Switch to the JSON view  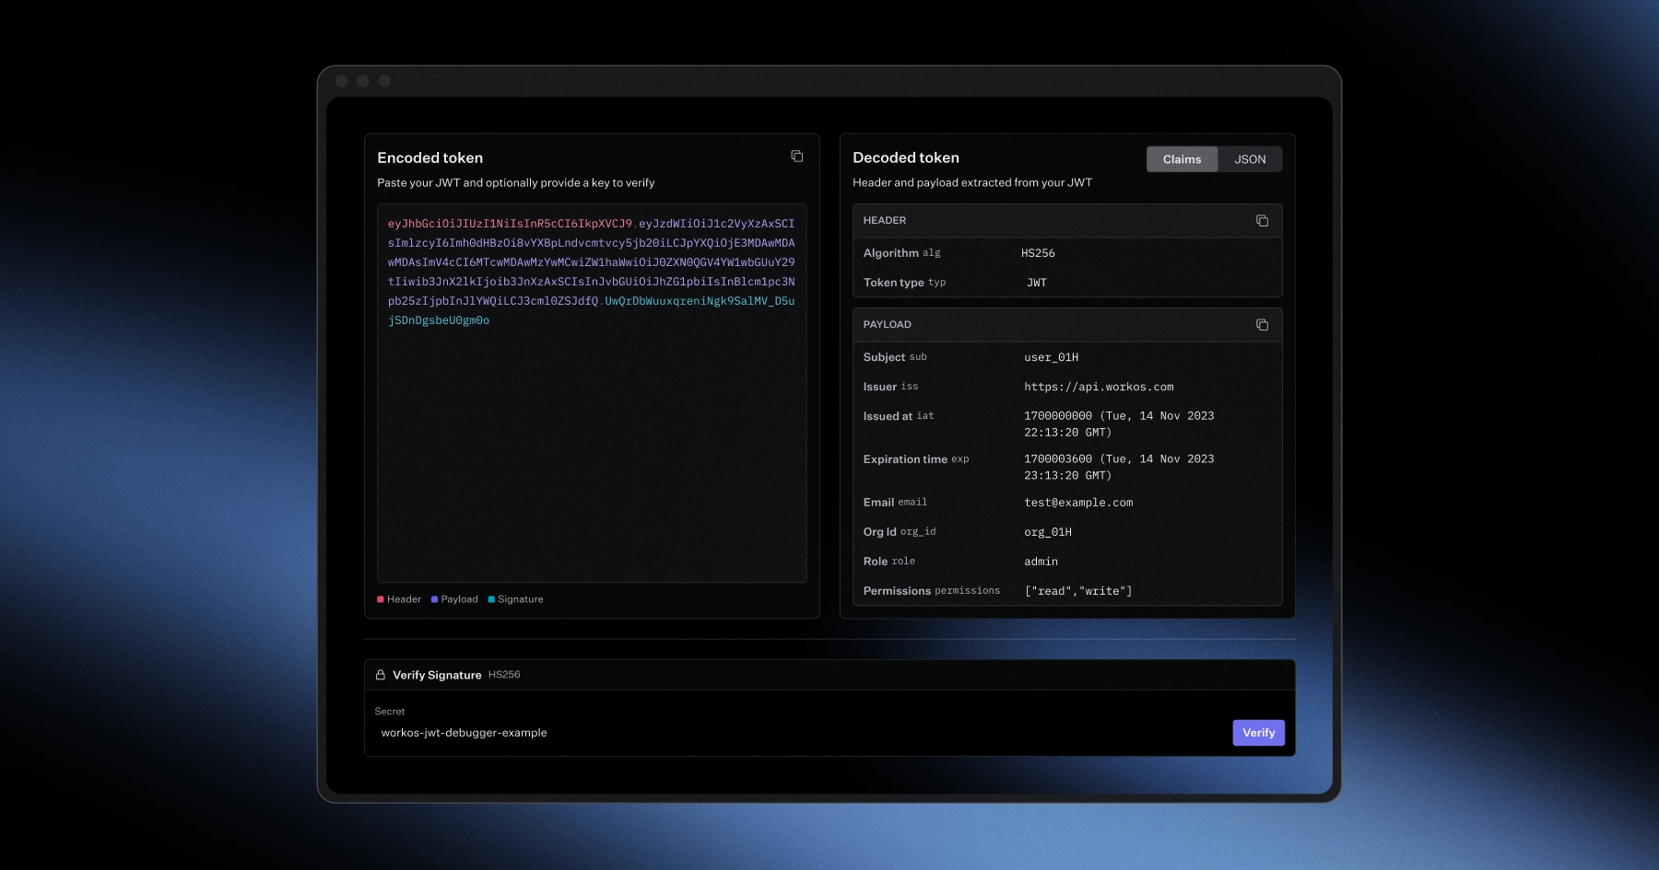pos(1250,158)
